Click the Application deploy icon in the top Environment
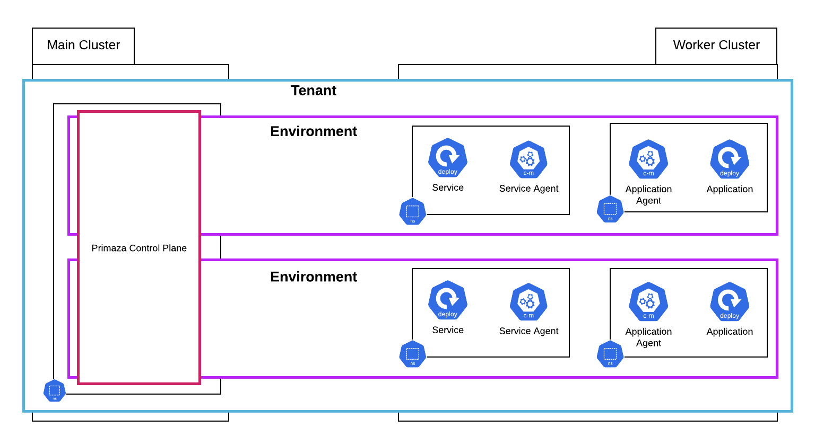The width and height of the screenshot is (815, 446). coord(730,159)
